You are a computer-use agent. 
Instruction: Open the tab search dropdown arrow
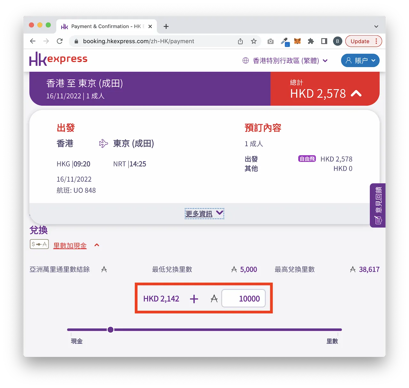tap(376, 27)
